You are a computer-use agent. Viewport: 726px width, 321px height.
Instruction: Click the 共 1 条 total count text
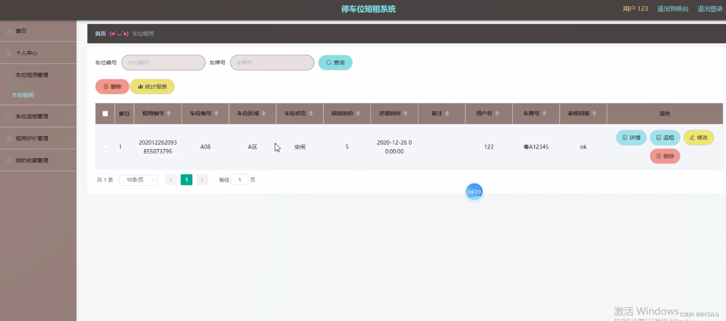[x=105, y=180]
